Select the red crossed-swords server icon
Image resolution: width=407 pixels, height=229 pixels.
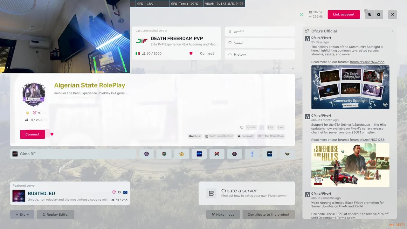pos(217,154)
